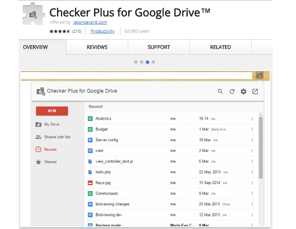
Task: Open the Budget file name
Action: click(101, 129)
